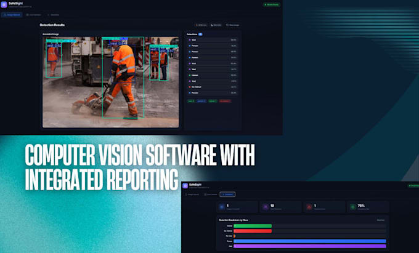Click the blue images processed icon in the stats cards
This screenshot has height=253, width=419.
pos(222,207)
